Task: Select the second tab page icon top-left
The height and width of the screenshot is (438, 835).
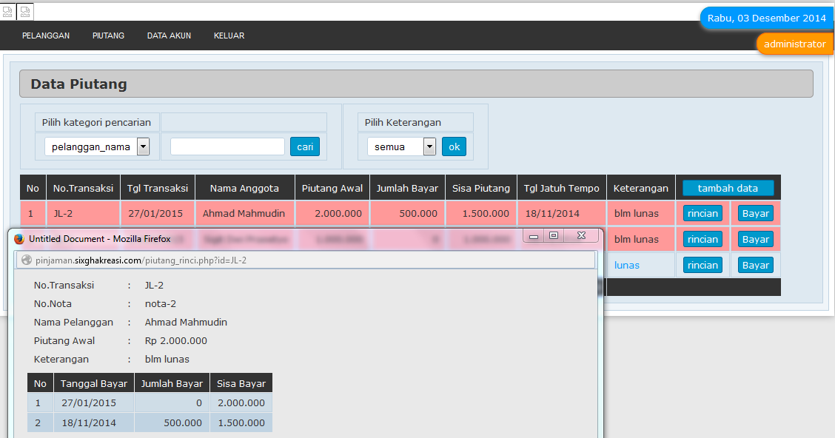Action: coord(25,11)
